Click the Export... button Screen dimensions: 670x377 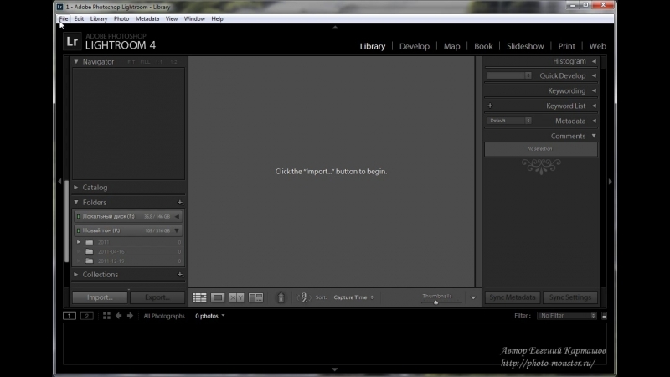click(x=157, y=297)
